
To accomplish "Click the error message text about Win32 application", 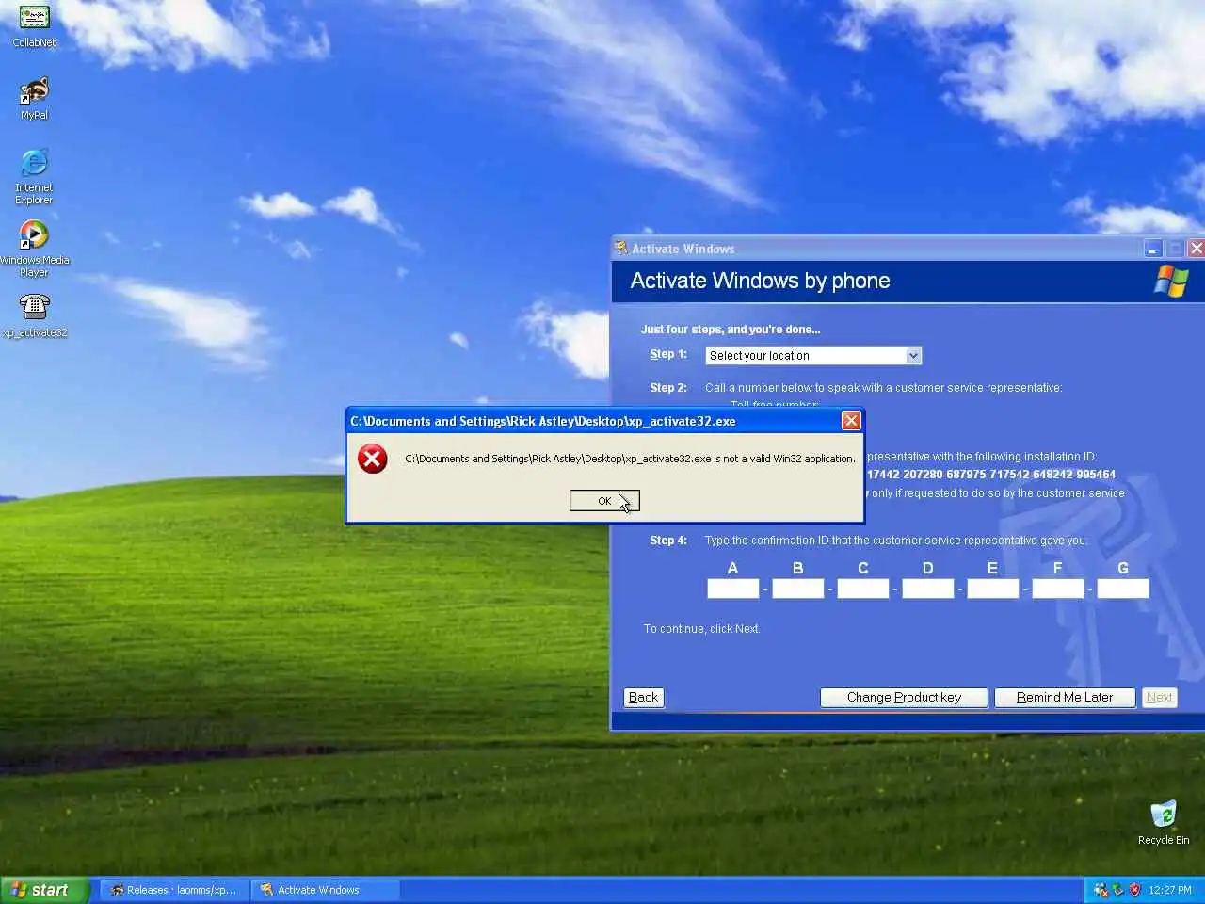I will 630,459.
